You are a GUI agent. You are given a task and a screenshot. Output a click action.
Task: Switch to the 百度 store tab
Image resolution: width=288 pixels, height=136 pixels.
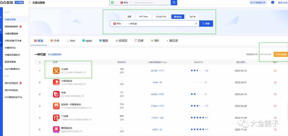pos(139,41)
